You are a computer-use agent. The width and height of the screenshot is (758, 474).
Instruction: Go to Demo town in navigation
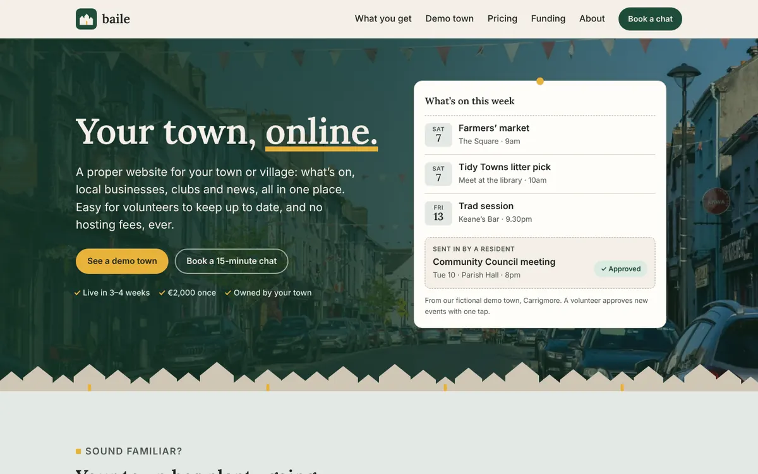pyautogui.click(x=450, y=19)
